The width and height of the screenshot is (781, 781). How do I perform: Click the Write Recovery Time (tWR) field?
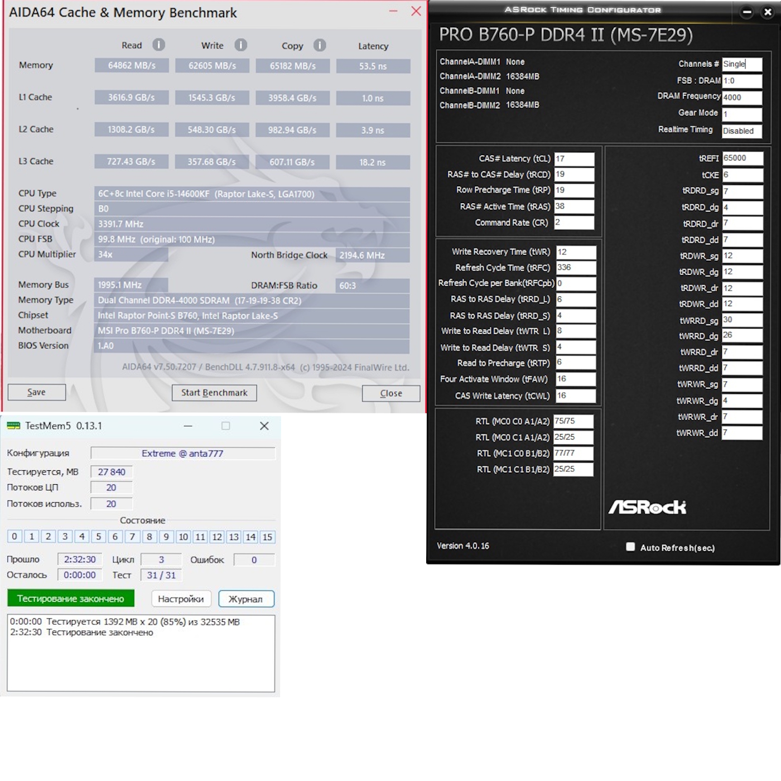(x=576, y=252)
